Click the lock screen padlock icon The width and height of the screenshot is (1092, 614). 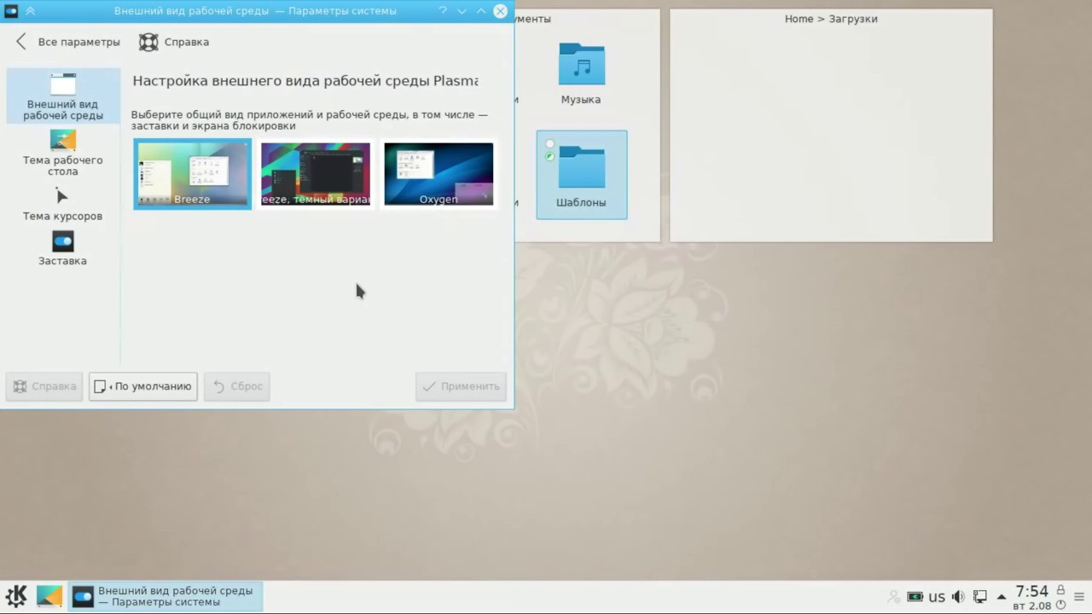point(1061,589)
